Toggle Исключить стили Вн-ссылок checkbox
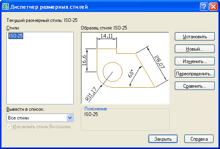Screen dimensions: 220x149 pos(9,127)
